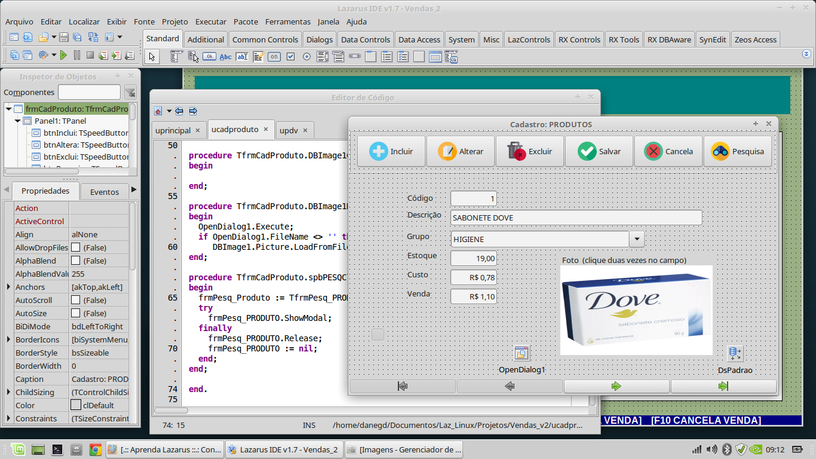This screenshot has height=459, width=816.
Task: Open the Executar menu
Action: click(211, 22)
